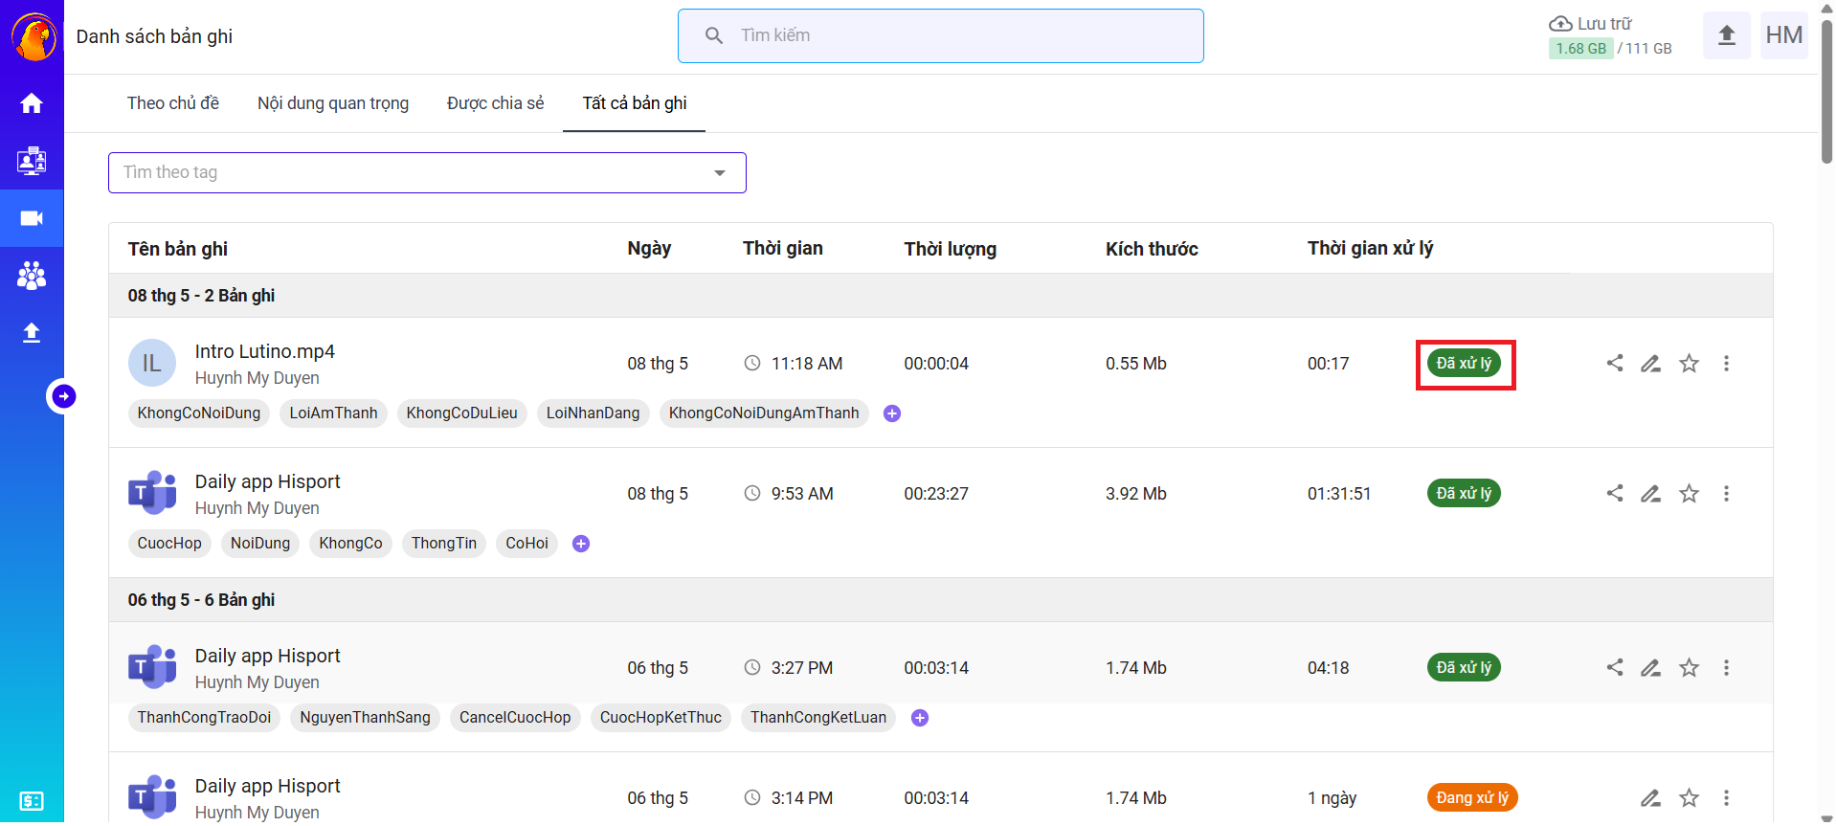Switch to Theo chủ đề tab
Screen dimensions: 1836x826
(173, 103)
